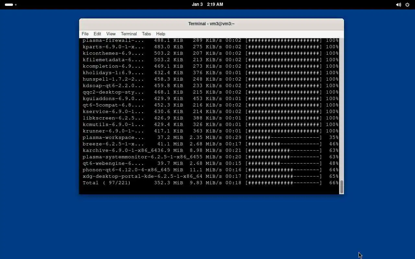Open the Tabs menu
415x259 pixels.
(146, 34)
